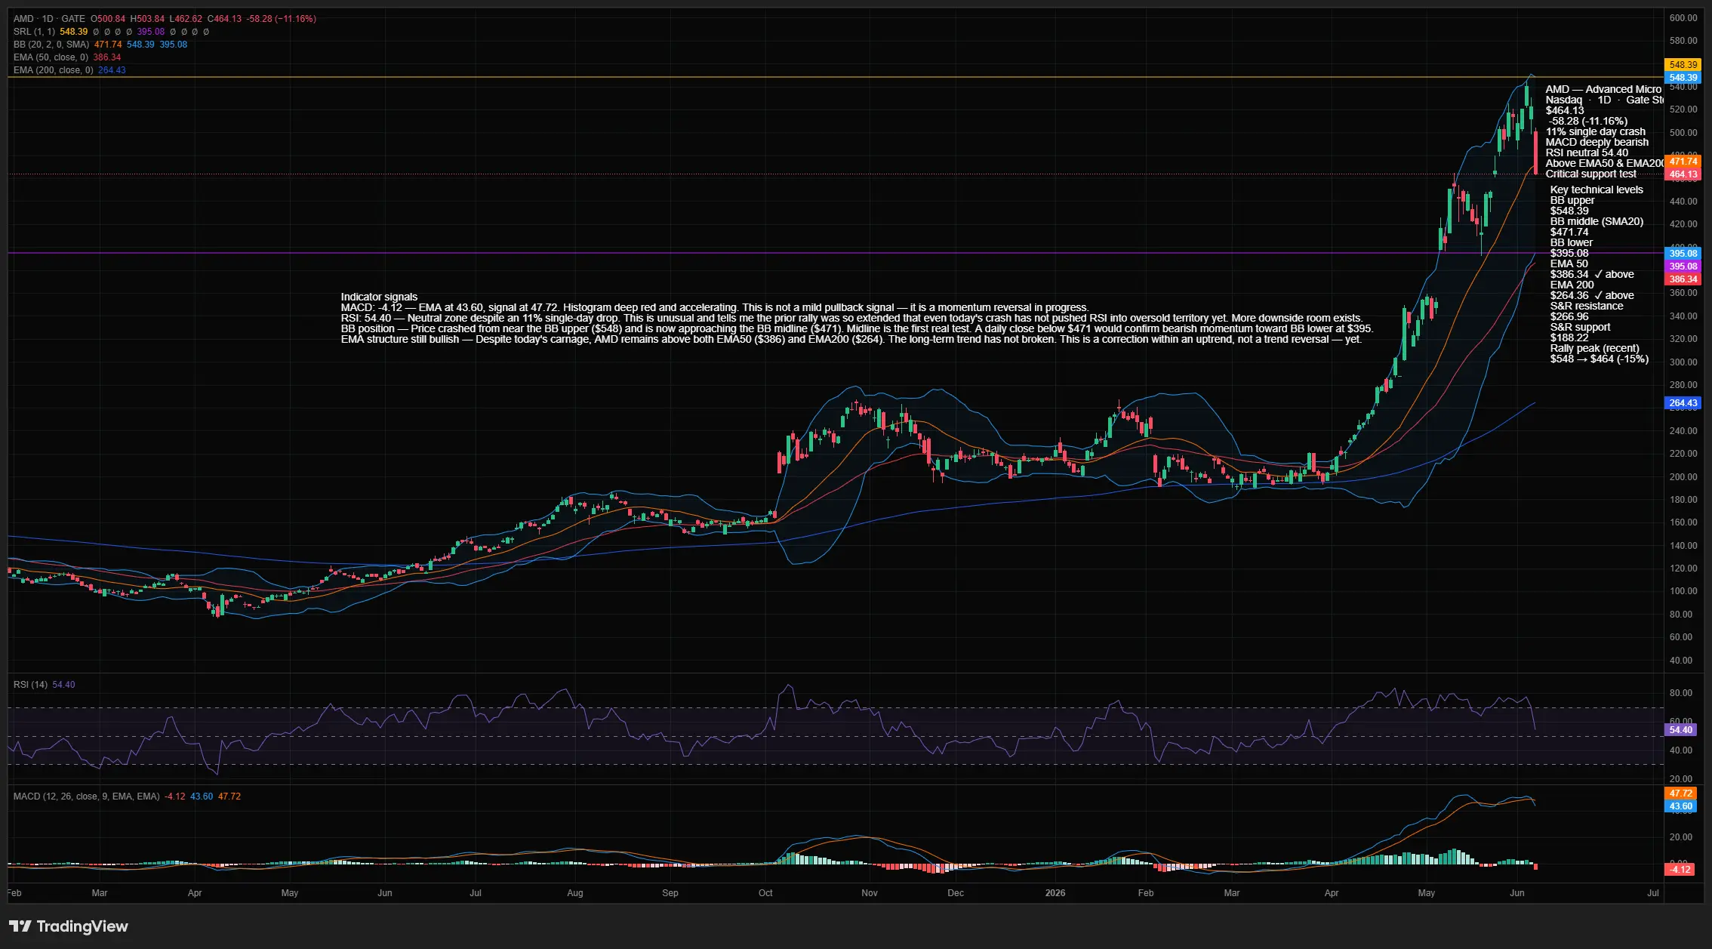Click the 'RSI neutral 54.40' note

(x=1587, y=153)
